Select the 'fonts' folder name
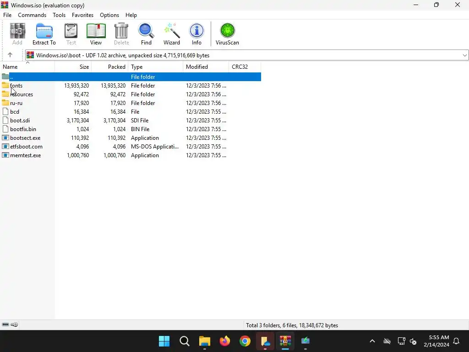 click(x=16, y=86)
